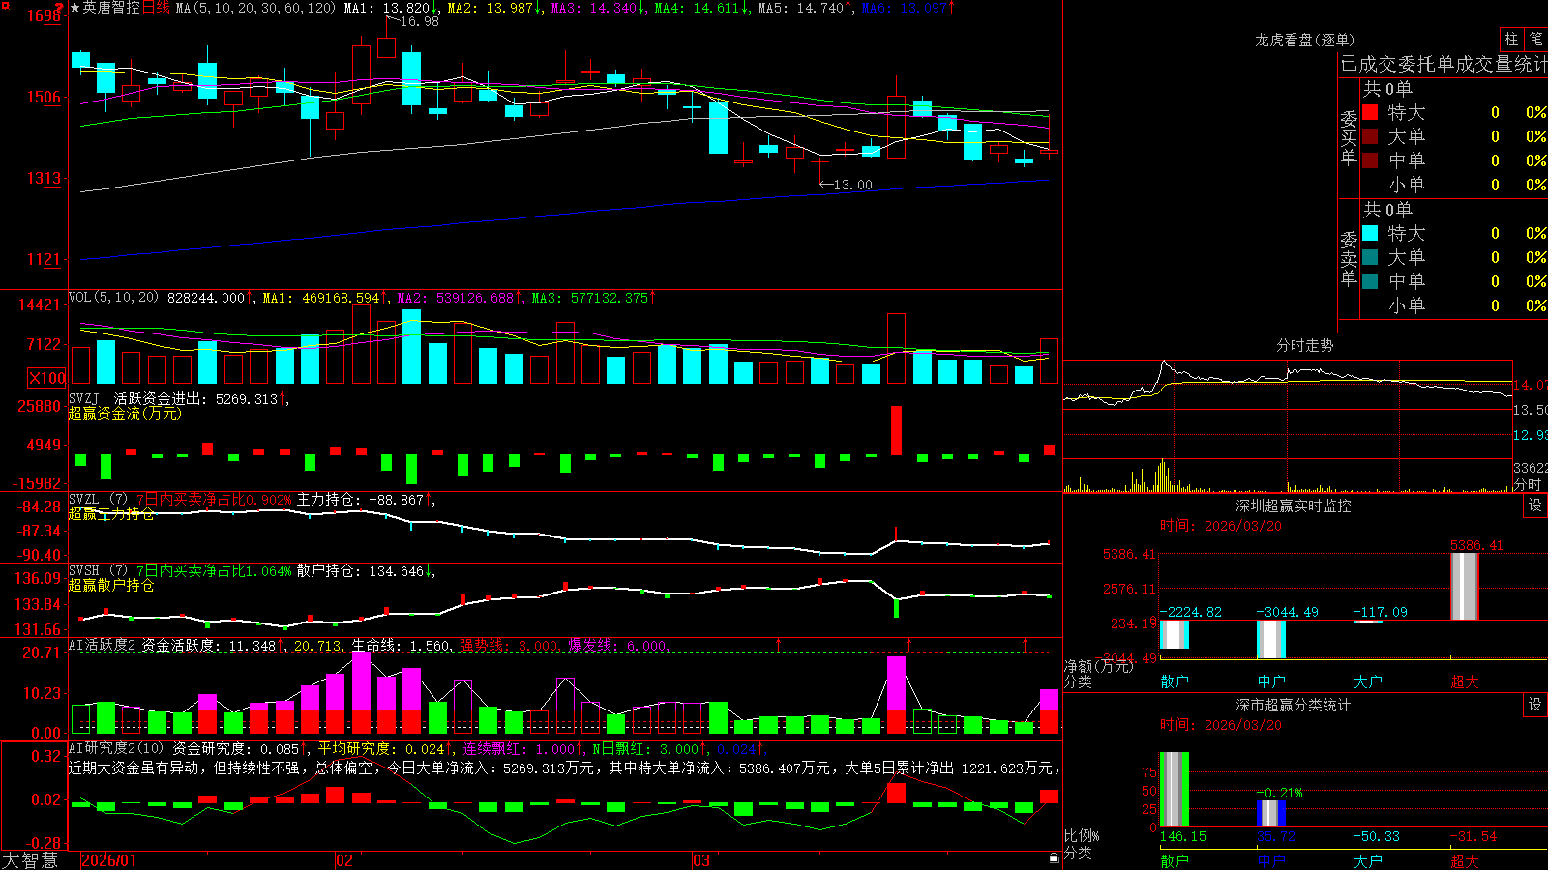
Task: Click the blue 中户 bar labeled -0.21%
Action: (x=1271, y=813)
